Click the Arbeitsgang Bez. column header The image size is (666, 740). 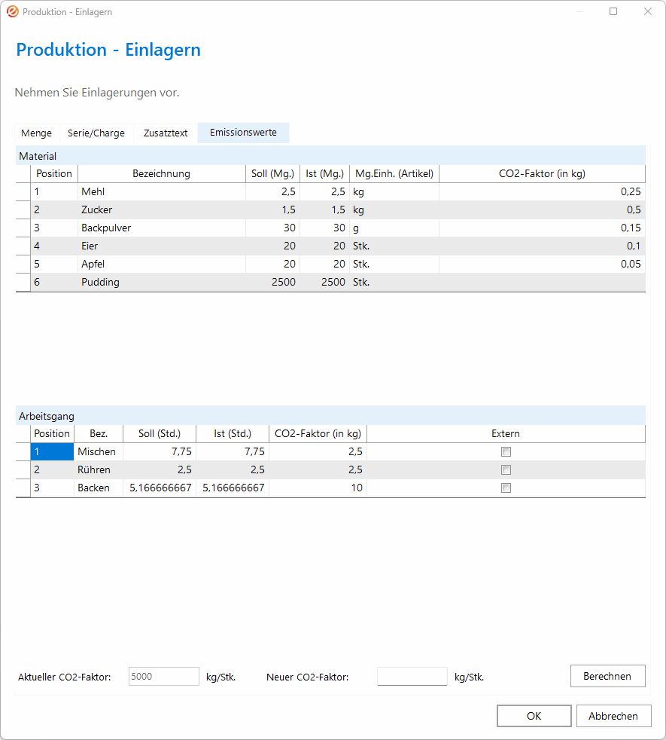99,434
